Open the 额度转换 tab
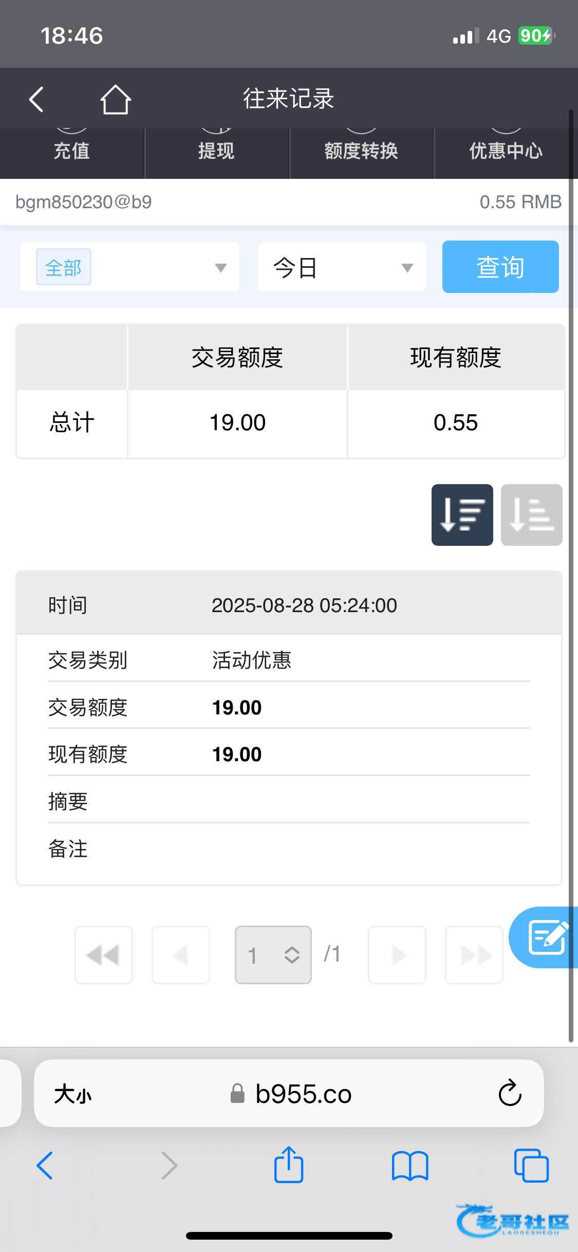Viewport: 578px width, 1252px height. (x=361, y=151)
